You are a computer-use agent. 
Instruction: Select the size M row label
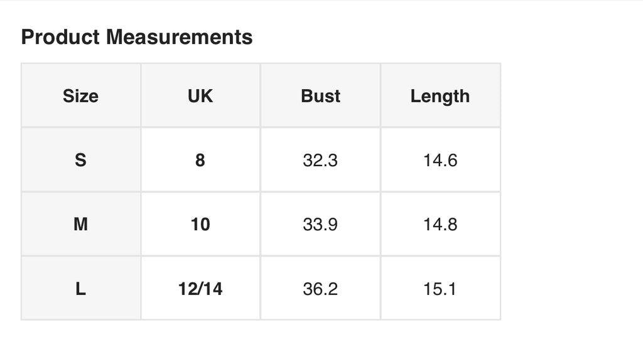81,224
